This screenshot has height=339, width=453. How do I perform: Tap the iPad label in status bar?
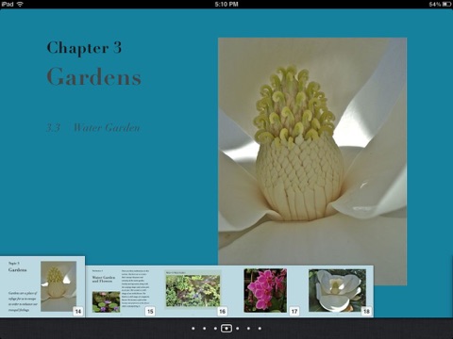click(x=8, y=4)
